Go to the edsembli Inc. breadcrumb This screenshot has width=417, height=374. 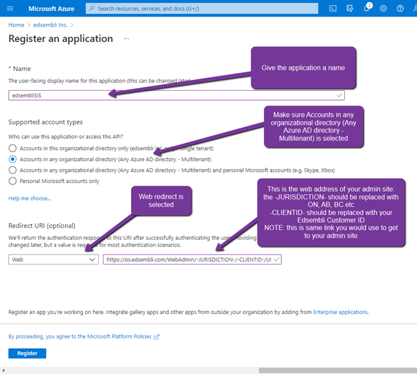pos(50,25)
